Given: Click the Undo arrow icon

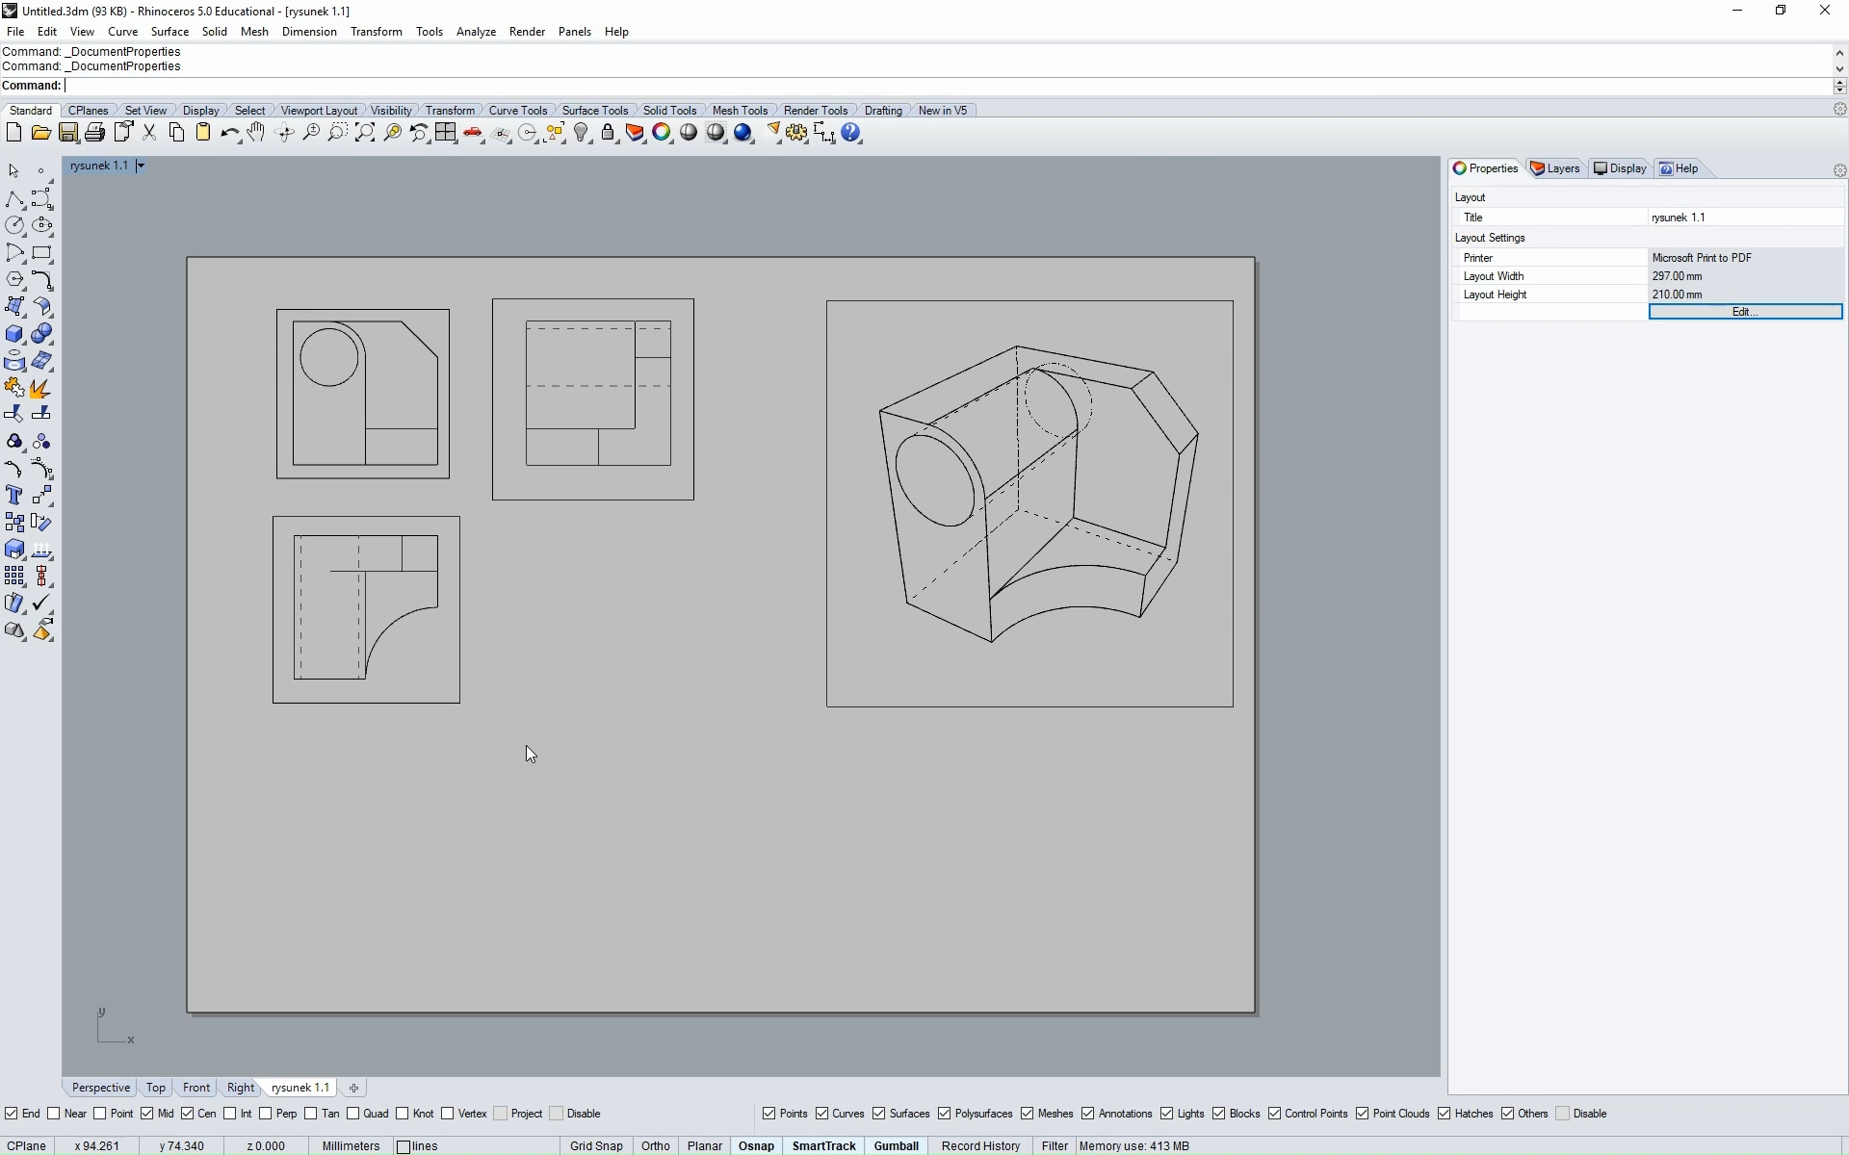Looking at the screenshot, I should 229,133.
